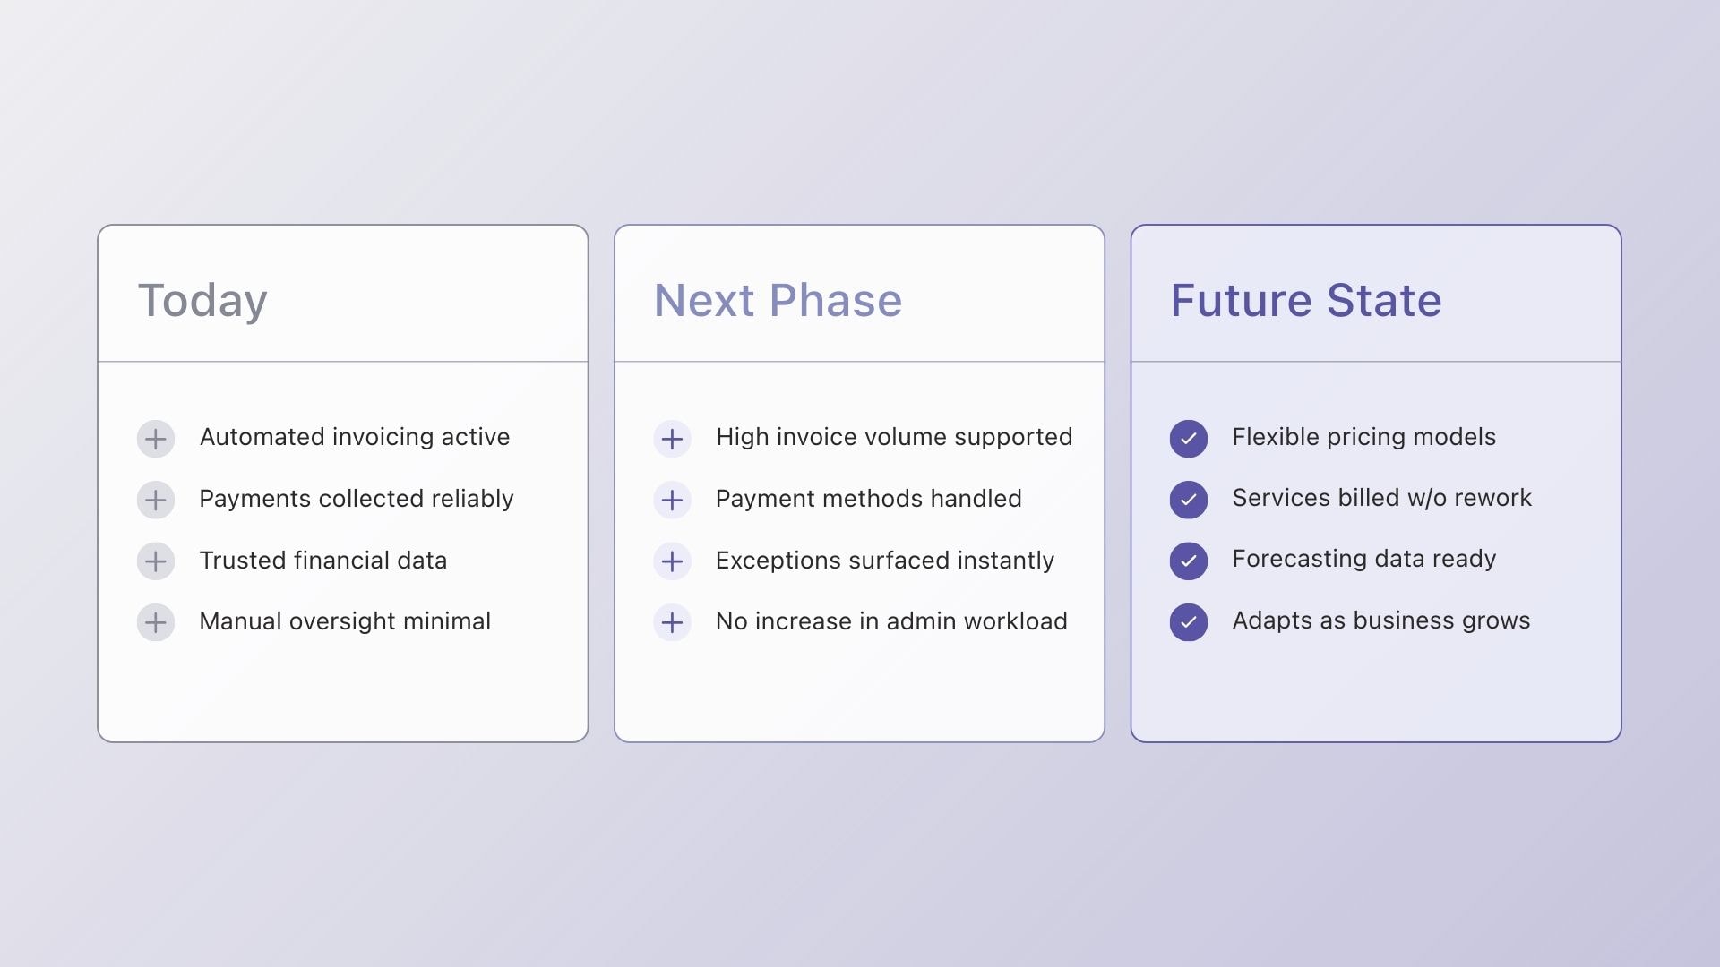Click the Exceptions surfaced instantly text
Screen dimensions: 1720x967
[885, 561]
